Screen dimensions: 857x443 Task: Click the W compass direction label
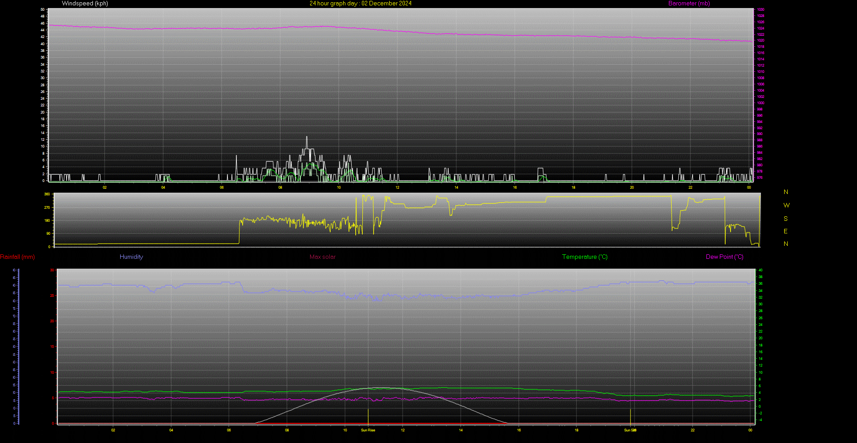(x=786, y=205)
